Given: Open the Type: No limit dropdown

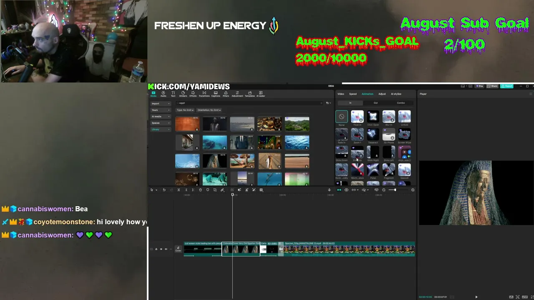Looking at the screenshot, I should coord(185,110).
